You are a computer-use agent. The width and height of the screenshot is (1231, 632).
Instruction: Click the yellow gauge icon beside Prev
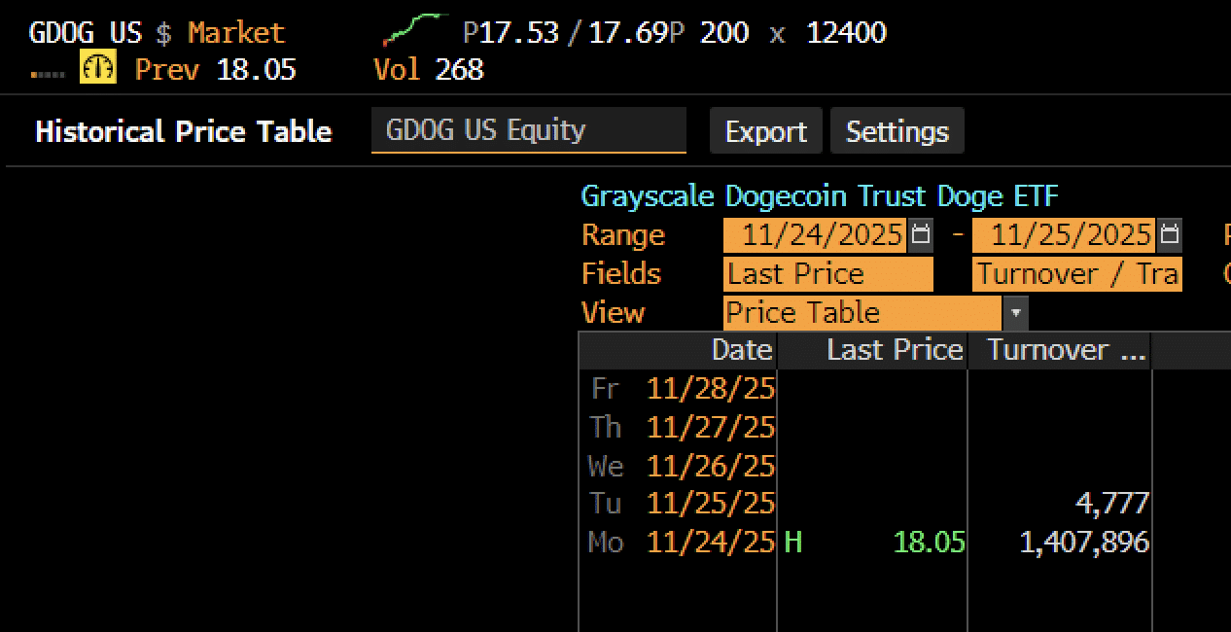click(98, 68)
